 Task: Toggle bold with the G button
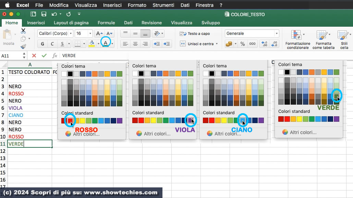[x=42, y=44]
